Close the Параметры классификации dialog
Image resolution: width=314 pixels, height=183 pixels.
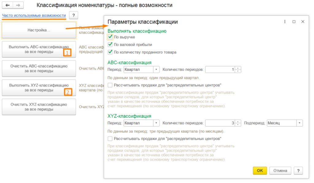tap(303, 22)
